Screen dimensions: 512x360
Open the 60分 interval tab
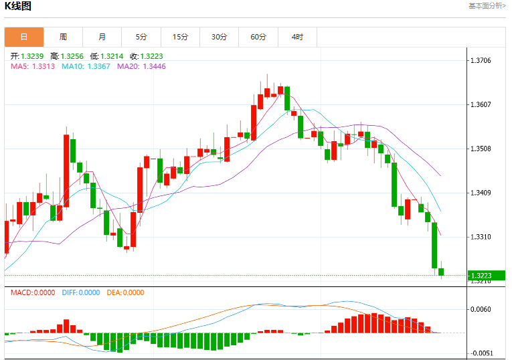pos(258,37)
